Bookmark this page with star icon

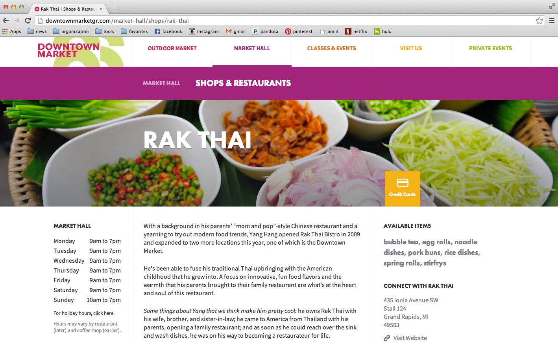point(539,21)
